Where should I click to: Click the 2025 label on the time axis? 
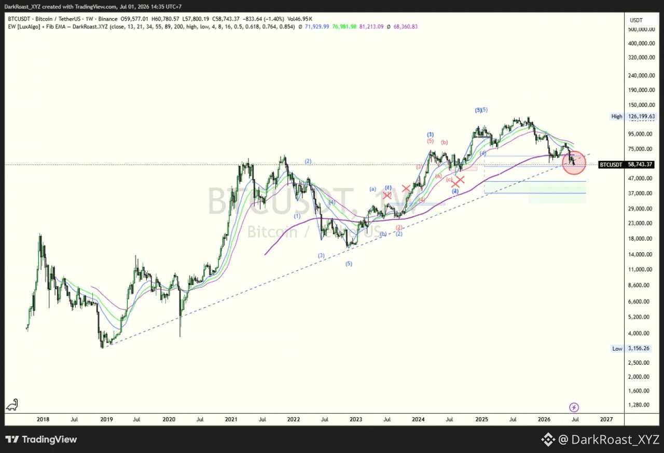[x=481, y=419]
